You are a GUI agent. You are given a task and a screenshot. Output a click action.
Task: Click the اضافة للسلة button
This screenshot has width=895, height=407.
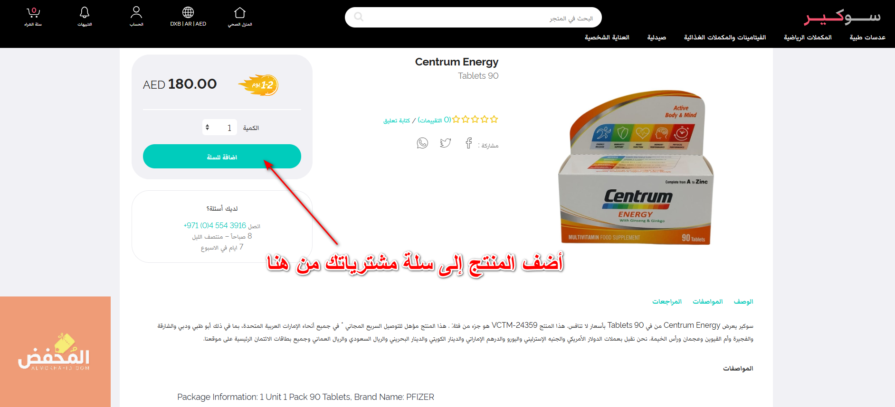222,157
